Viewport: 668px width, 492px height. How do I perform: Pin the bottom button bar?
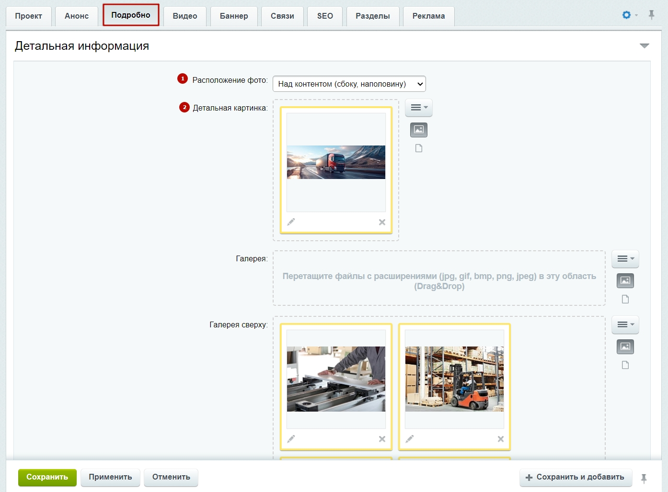tap(644, 478)
